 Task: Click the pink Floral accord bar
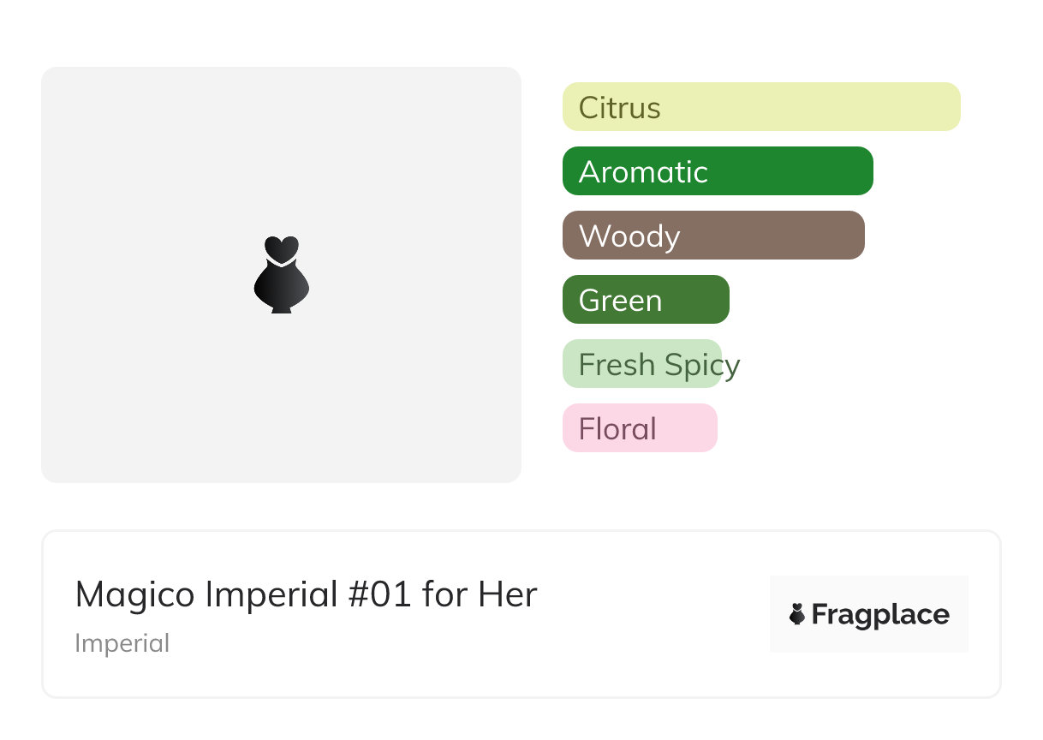[640, 428]
